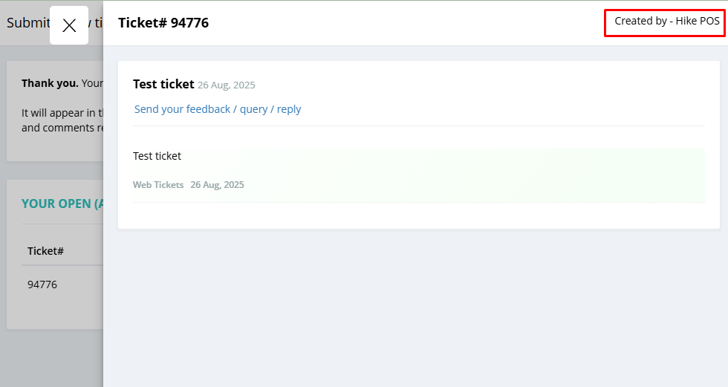
Task: Click the Submit heading in the page header
Action: coord(28,23)
